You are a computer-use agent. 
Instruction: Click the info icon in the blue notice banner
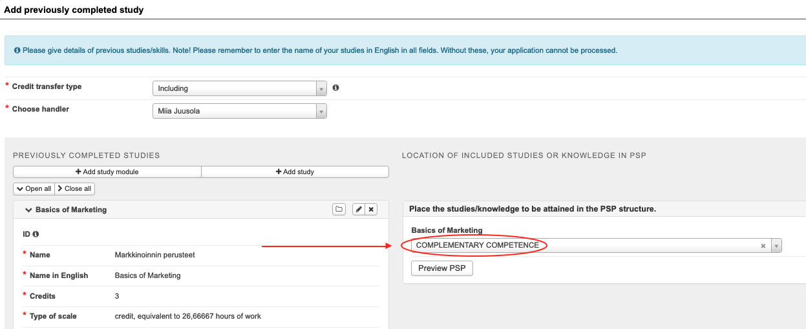tap(17, 50)
